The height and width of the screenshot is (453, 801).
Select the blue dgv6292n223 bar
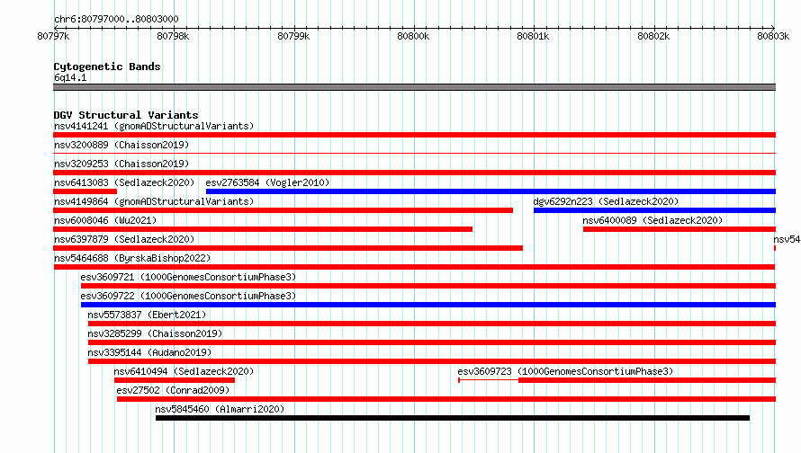655,210
